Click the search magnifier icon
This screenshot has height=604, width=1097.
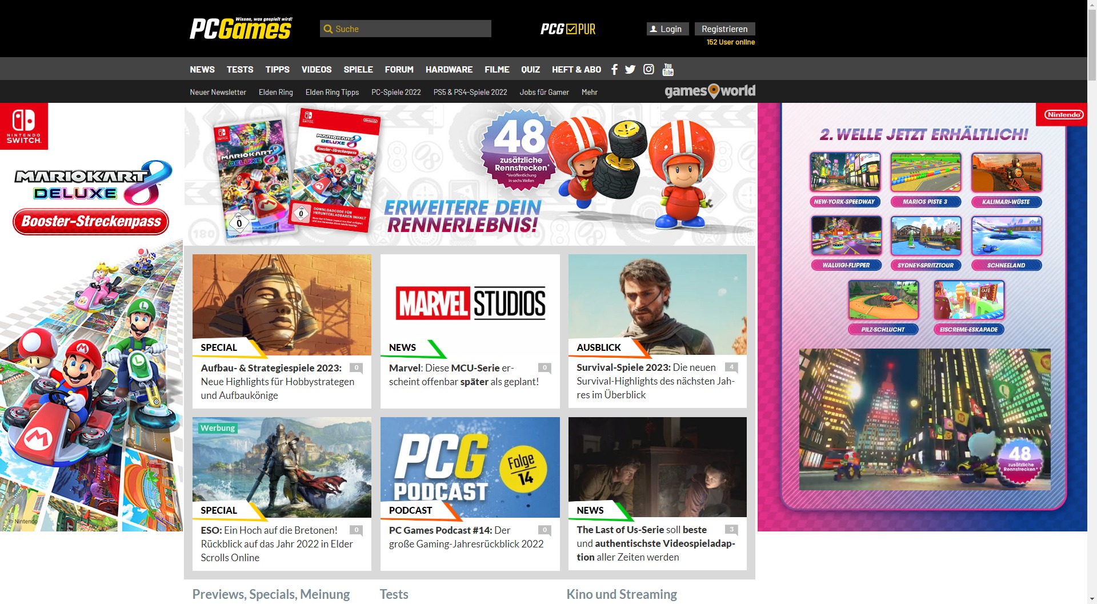[x=328, y=29]
